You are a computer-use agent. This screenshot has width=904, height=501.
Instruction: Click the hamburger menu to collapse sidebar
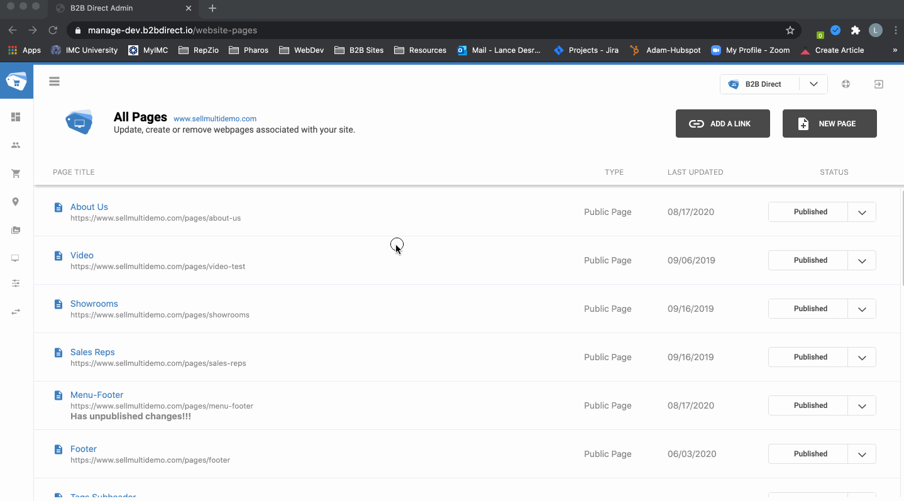click(x=54, y=81)
